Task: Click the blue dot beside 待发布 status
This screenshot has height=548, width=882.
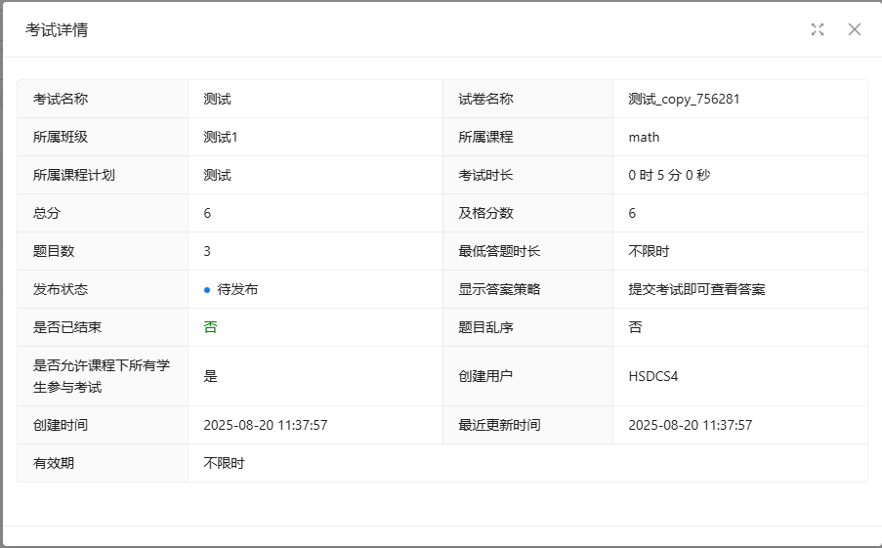Action: click(x=207, y=290)
